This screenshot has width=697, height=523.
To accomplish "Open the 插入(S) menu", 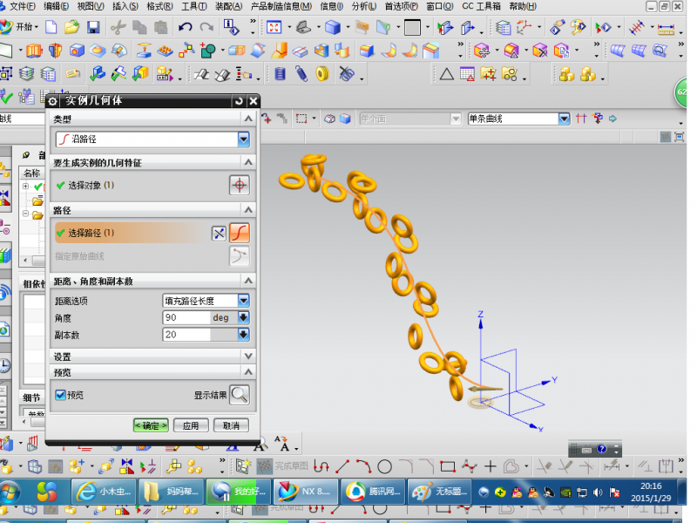I will pyautogui.click(x=125, y=6).
